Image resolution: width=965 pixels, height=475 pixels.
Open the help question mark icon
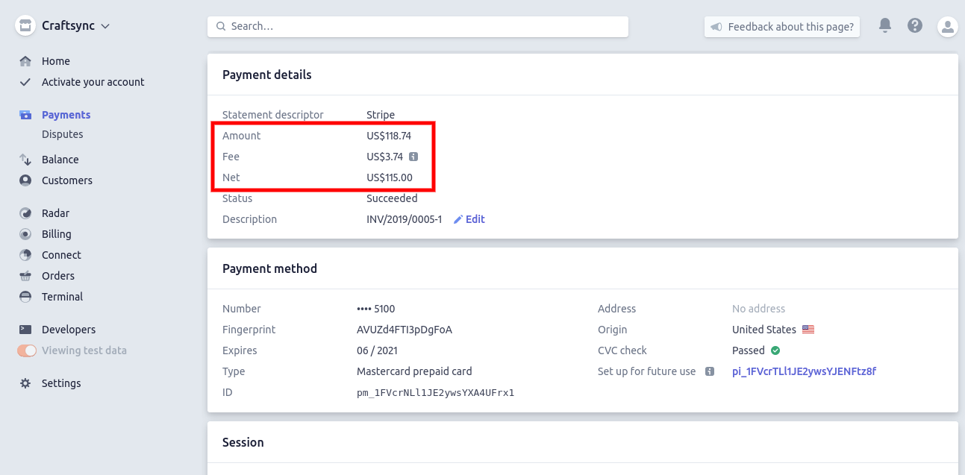(915, 26)
